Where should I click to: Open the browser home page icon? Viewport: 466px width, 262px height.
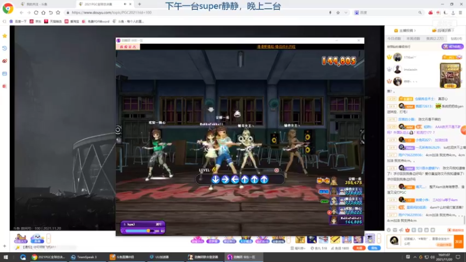click(43, 12)
